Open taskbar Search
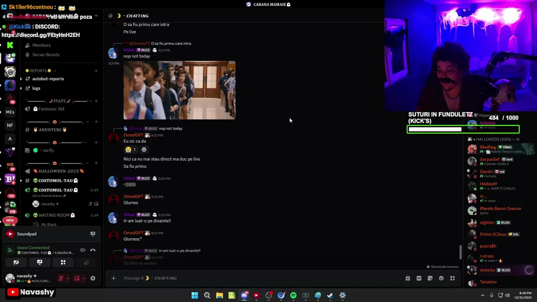537x302 pixels. pyautogui.click(x=207, y=295)
